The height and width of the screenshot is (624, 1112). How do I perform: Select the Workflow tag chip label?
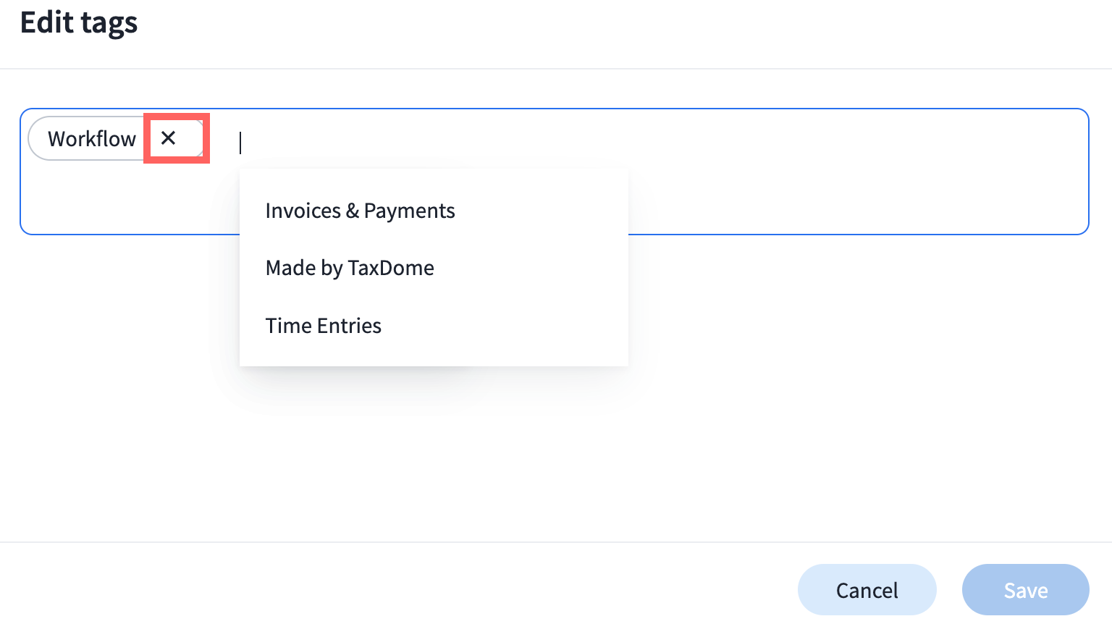(91, 138)
